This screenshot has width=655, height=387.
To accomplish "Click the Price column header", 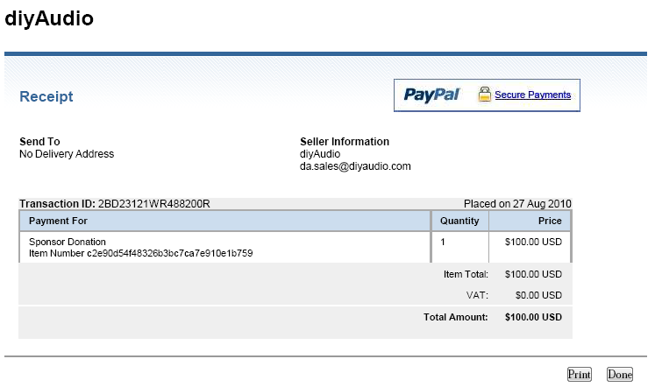I will [550, 221].
